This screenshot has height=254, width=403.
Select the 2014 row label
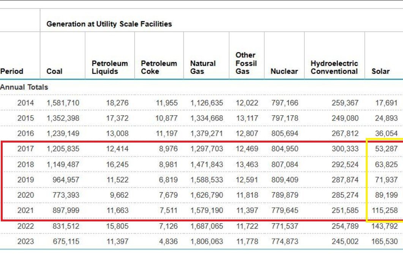pyautogui.click(x=25, y=103)
